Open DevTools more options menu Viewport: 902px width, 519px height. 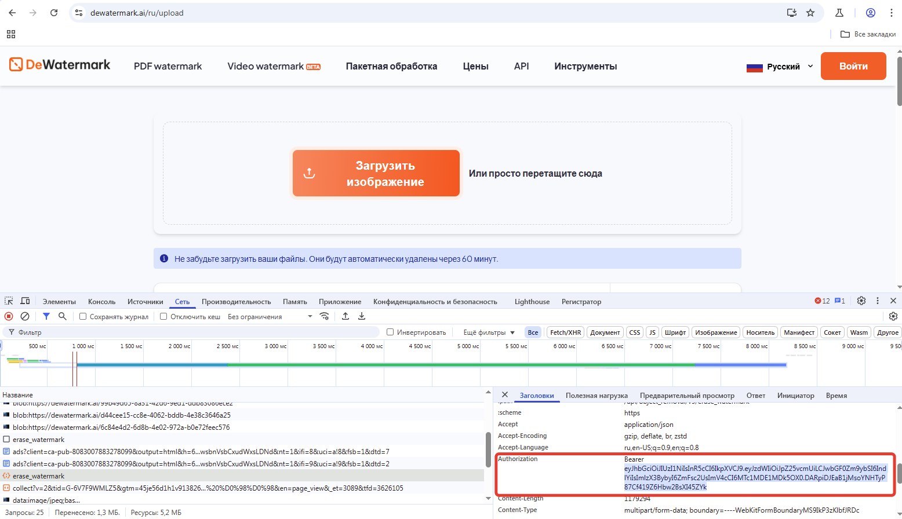click(x=878, y=301)
